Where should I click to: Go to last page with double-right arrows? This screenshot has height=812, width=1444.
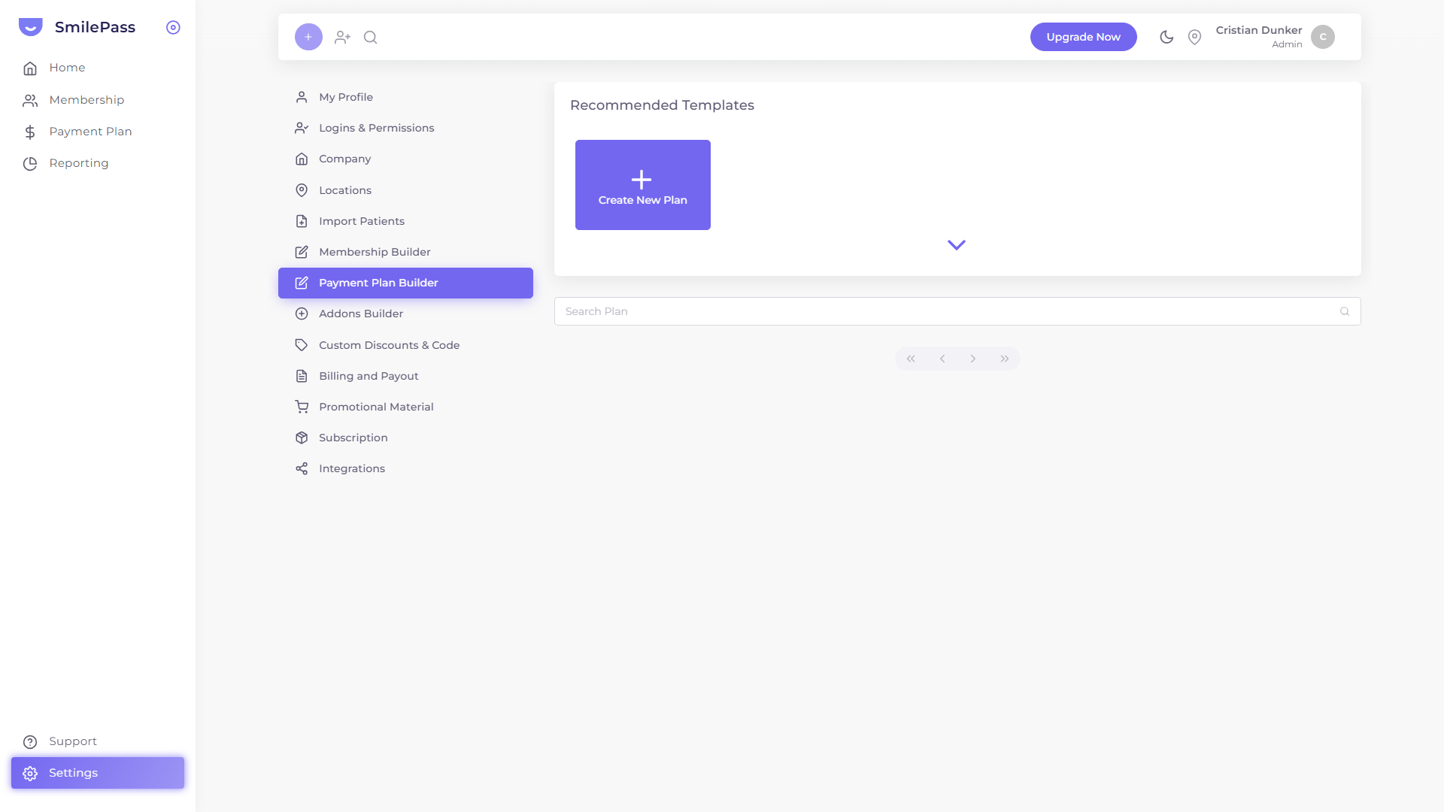[1005, 359]
